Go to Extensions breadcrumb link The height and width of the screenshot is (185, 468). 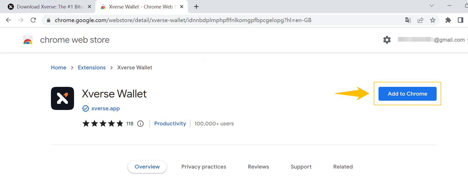click(x=92, y=68)
